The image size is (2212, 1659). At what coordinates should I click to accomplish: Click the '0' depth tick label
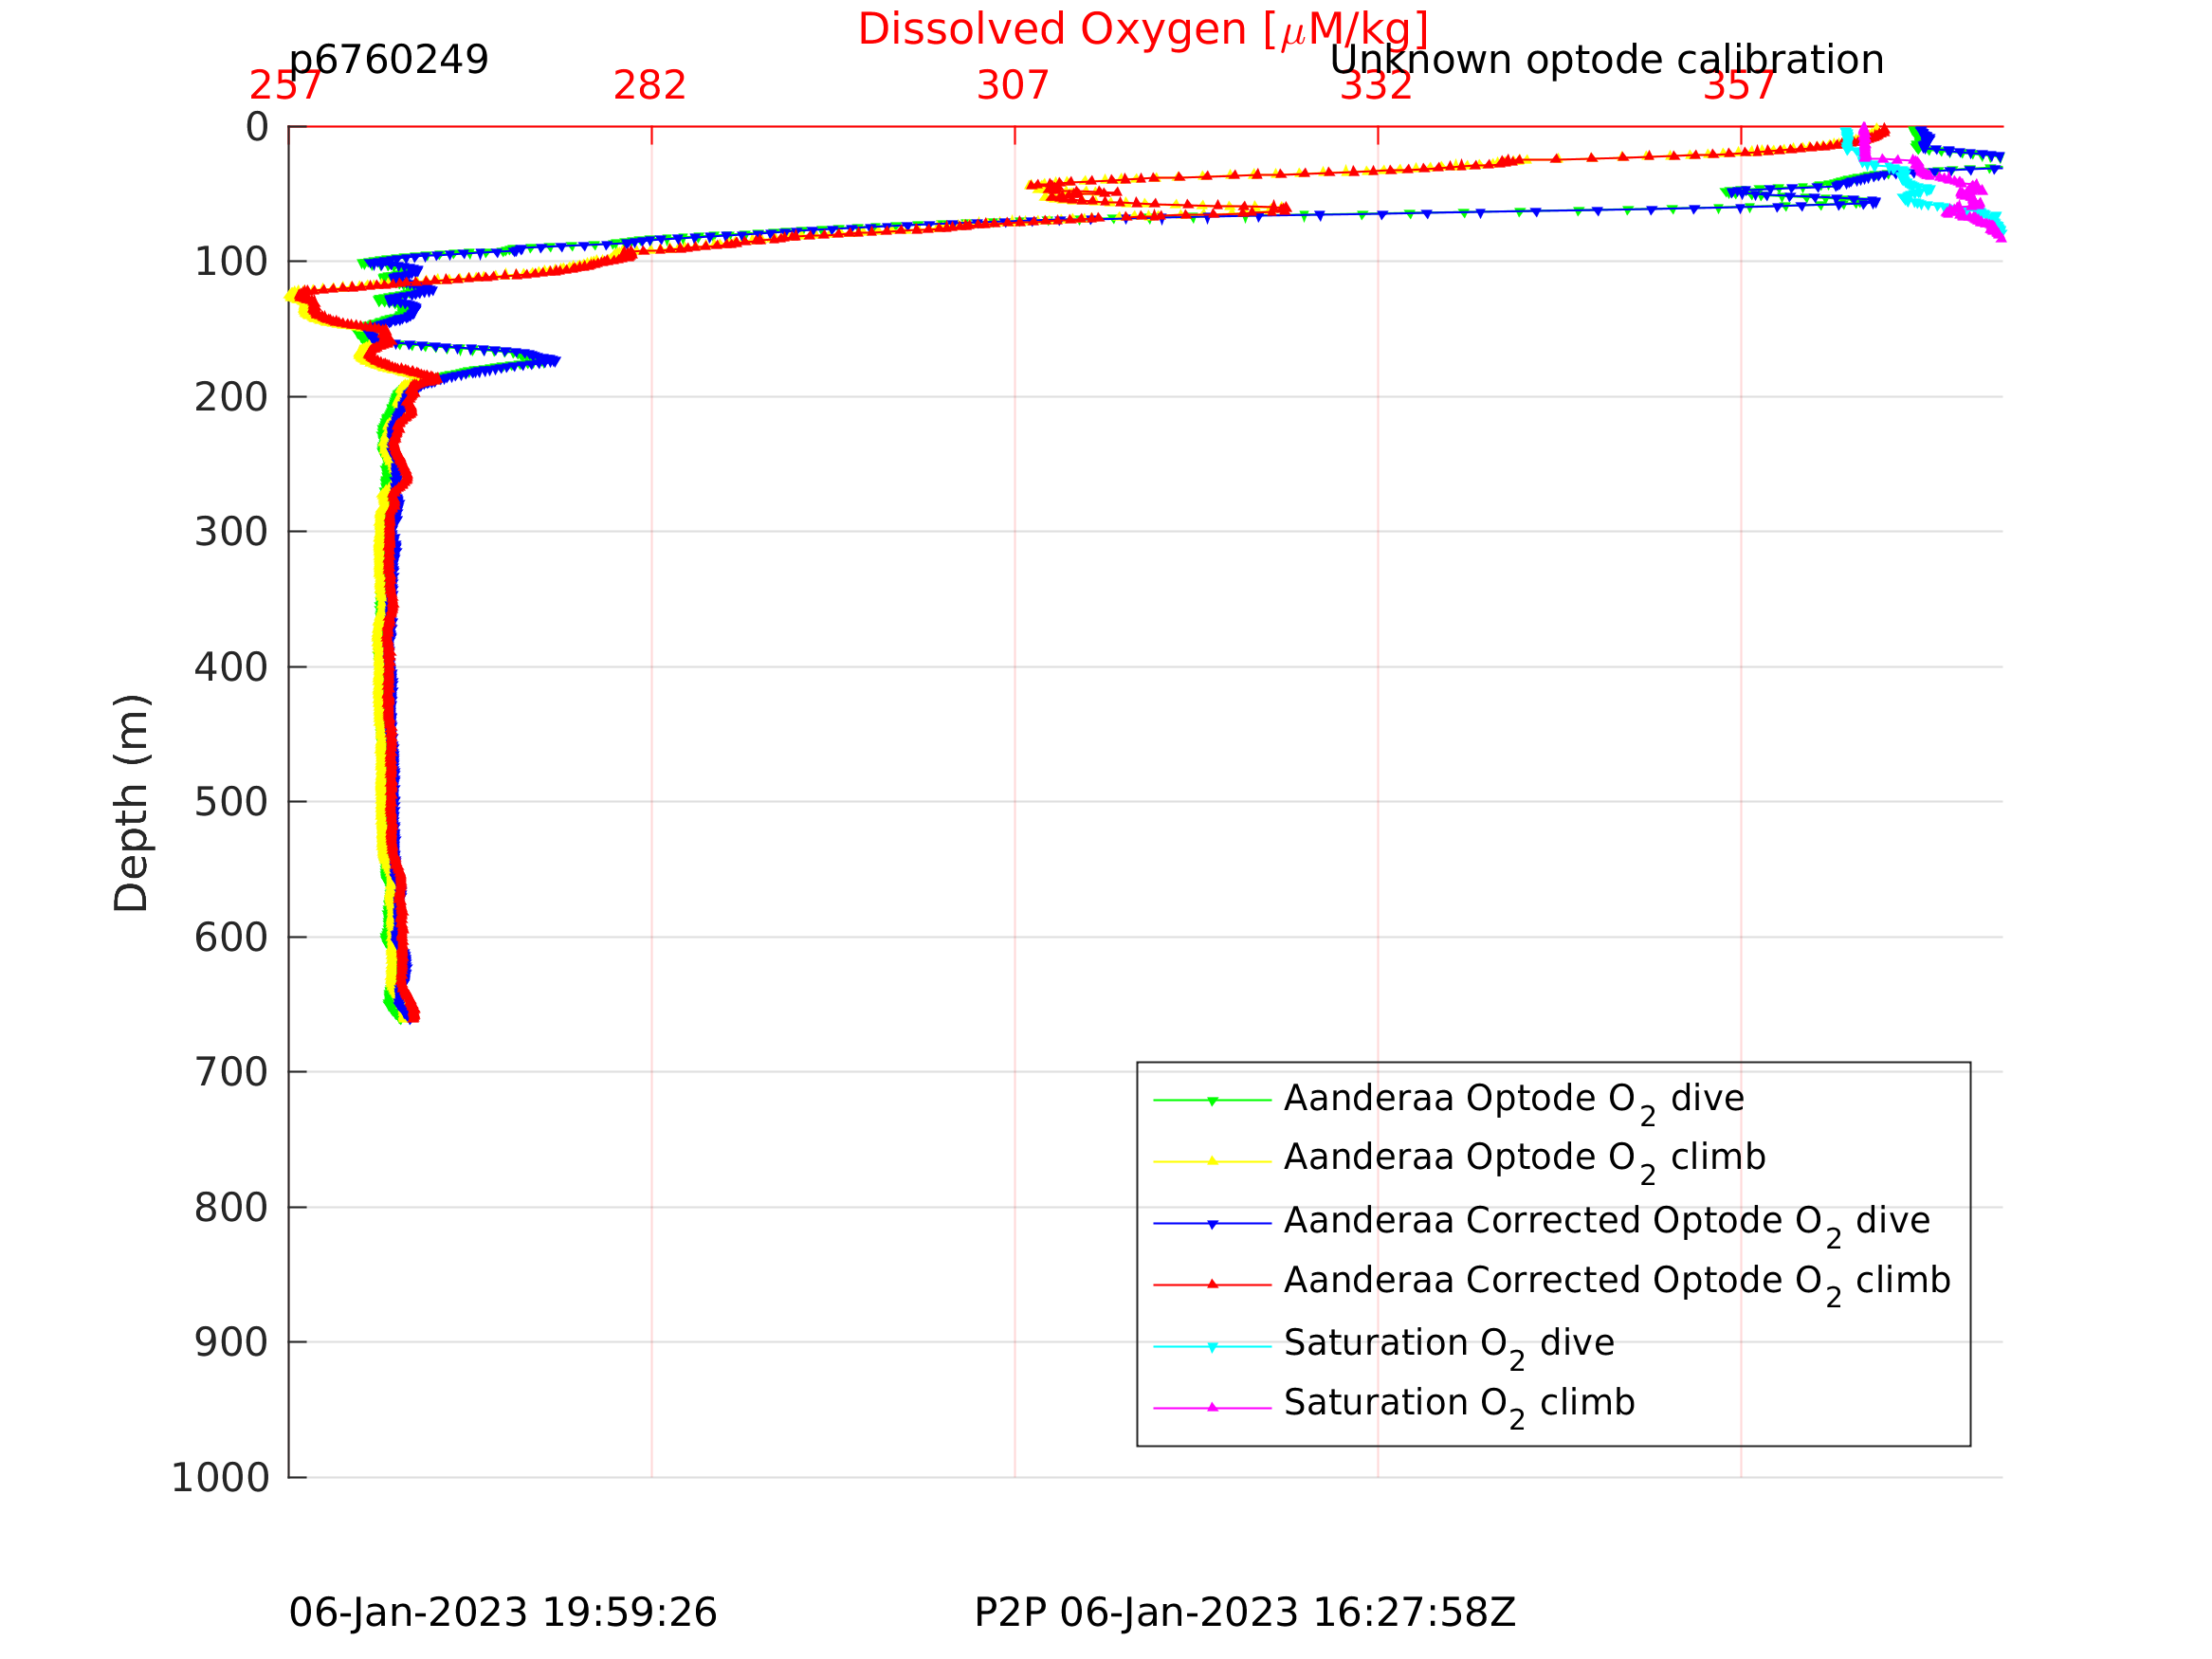[257, 127]
